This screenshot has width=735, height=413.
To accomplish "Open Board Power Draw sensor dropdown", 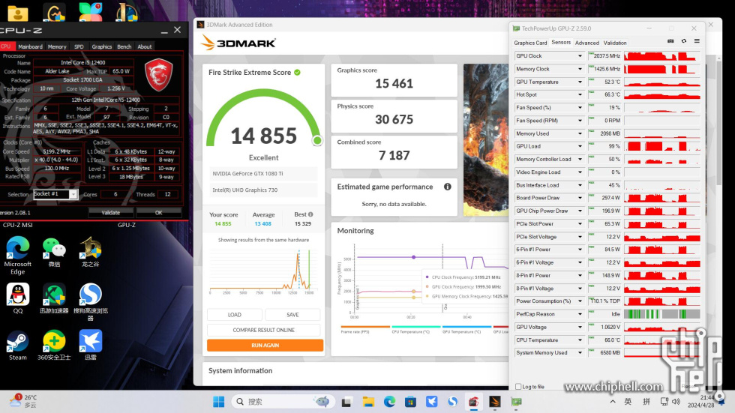I will (580, 198).
